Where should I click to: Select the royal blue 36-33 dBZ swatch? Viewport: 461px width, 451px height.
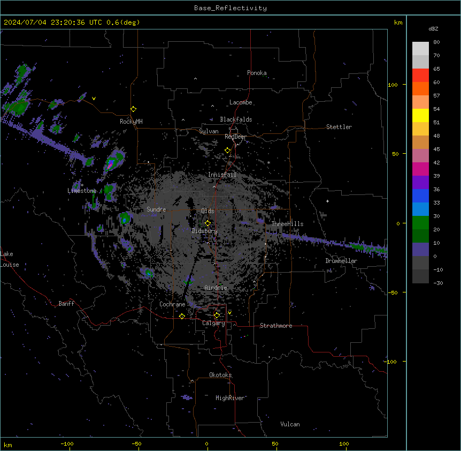[420, 196]
